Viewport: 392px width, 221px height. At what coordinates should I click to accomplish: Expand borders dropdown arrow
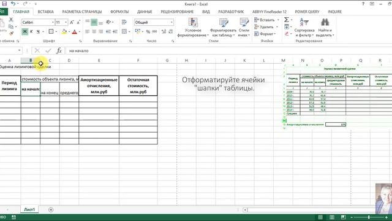pyautogui.click(x=56, y=32)
